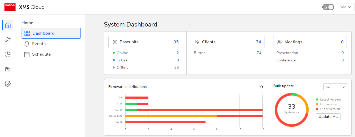Open the Offline baseunits count 33
The image size is (355, 137).
[x=176, y=67]
